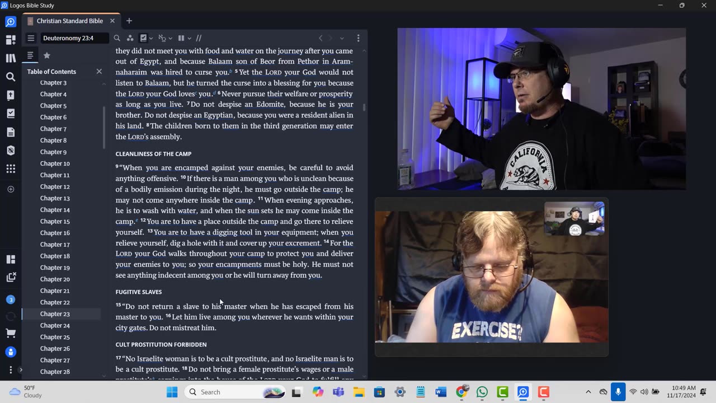Open the Dashboard layouts icon in sidebar
The width and height of the screenshot is (716, 403).
coord(11,40)
